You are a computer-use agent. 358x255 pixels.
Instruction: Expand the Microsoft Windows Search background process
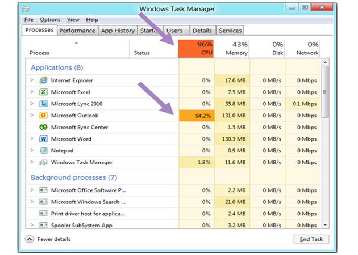32,202
